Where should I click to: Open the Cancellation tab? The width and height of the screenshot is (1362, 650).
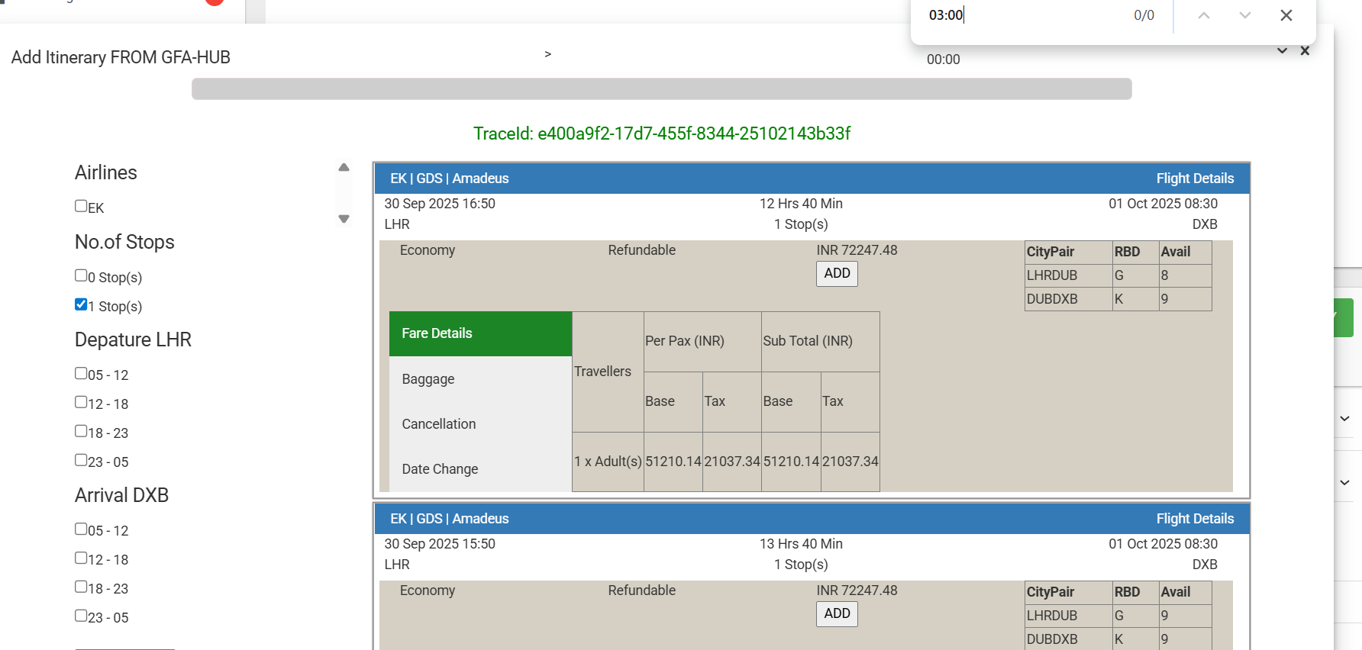438,424
